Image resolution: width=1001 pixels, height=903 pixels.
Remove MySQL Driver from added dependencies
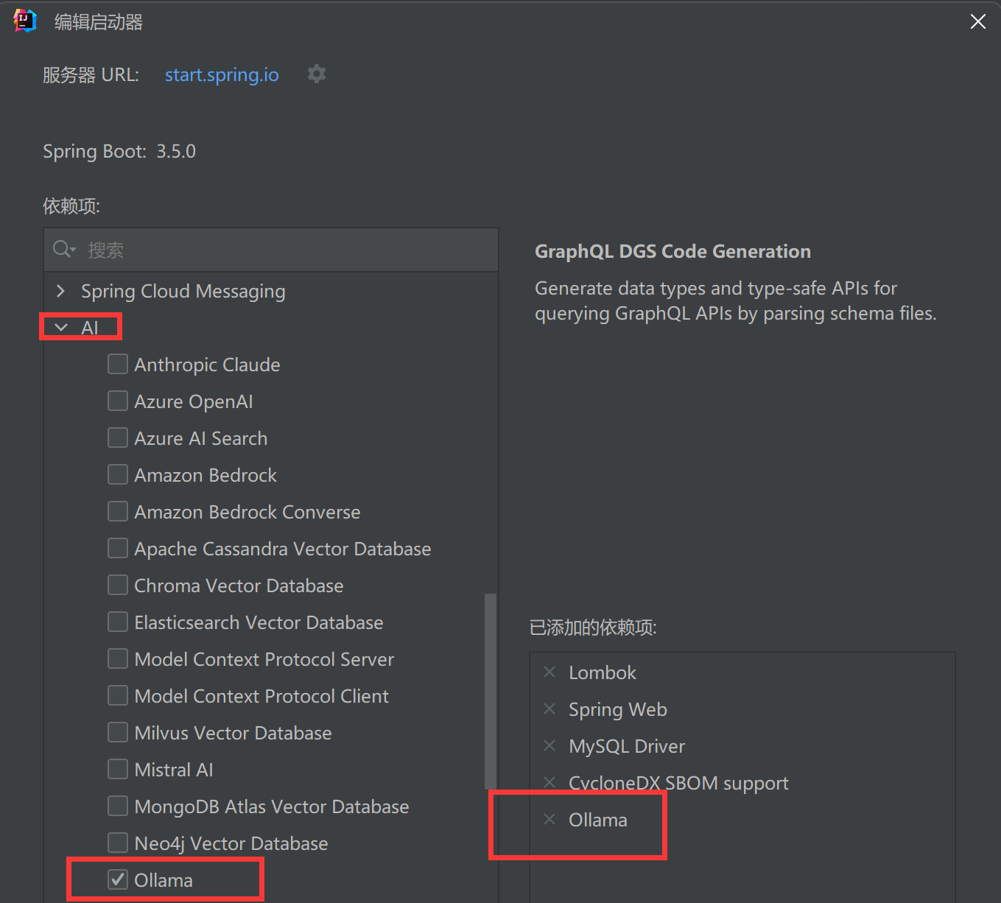pos(549,745)
